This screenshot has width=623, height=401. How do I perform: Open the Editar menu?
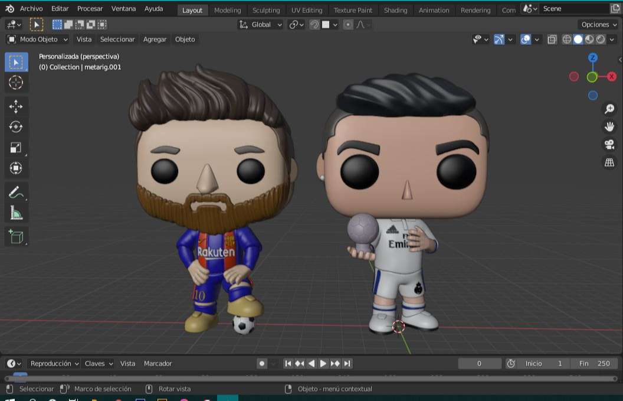tap(60, 9)
